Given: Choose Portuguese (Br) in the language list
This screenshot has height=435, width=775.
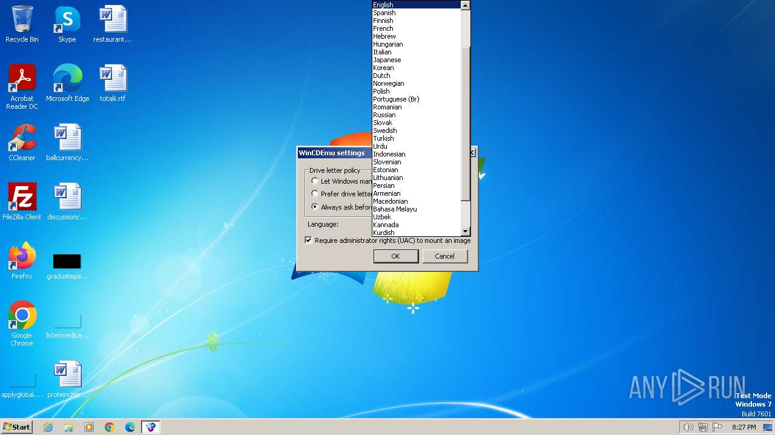Looking at the screenshot, I should tap(417, 99).
